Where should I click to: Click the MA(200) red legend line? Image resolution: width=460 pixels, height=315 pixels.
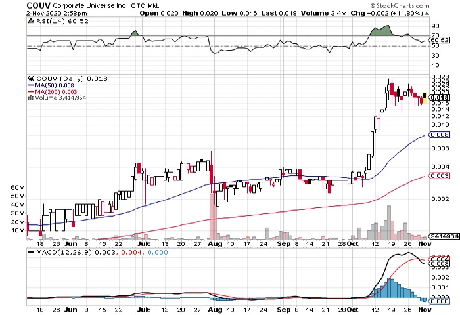[x=30, y=91]
